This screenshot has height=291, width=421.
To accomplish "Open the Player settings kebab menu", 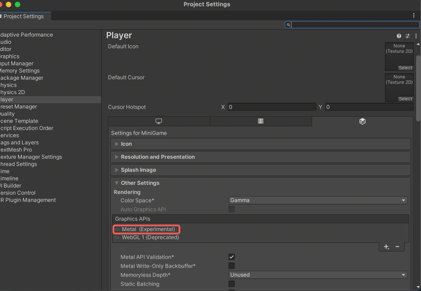I will [x=416, y=36].
